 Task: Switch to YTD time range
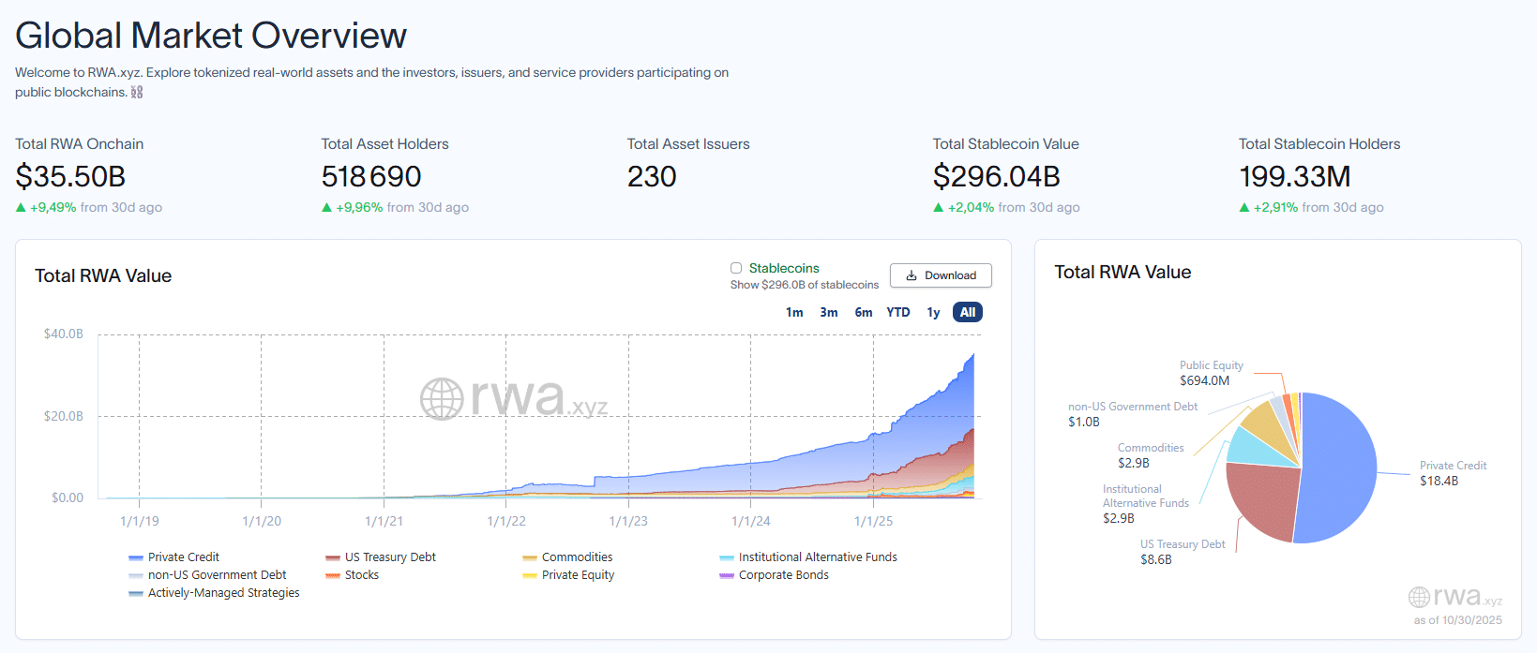tap(897, 313)
